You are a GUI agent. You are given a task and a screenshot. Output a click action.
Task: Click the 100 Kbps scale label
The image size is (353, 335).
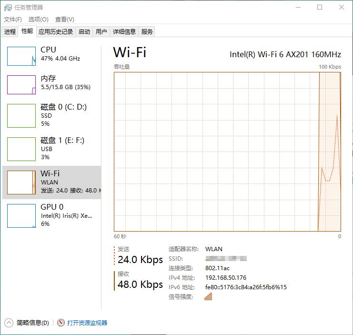coord(330,67)
